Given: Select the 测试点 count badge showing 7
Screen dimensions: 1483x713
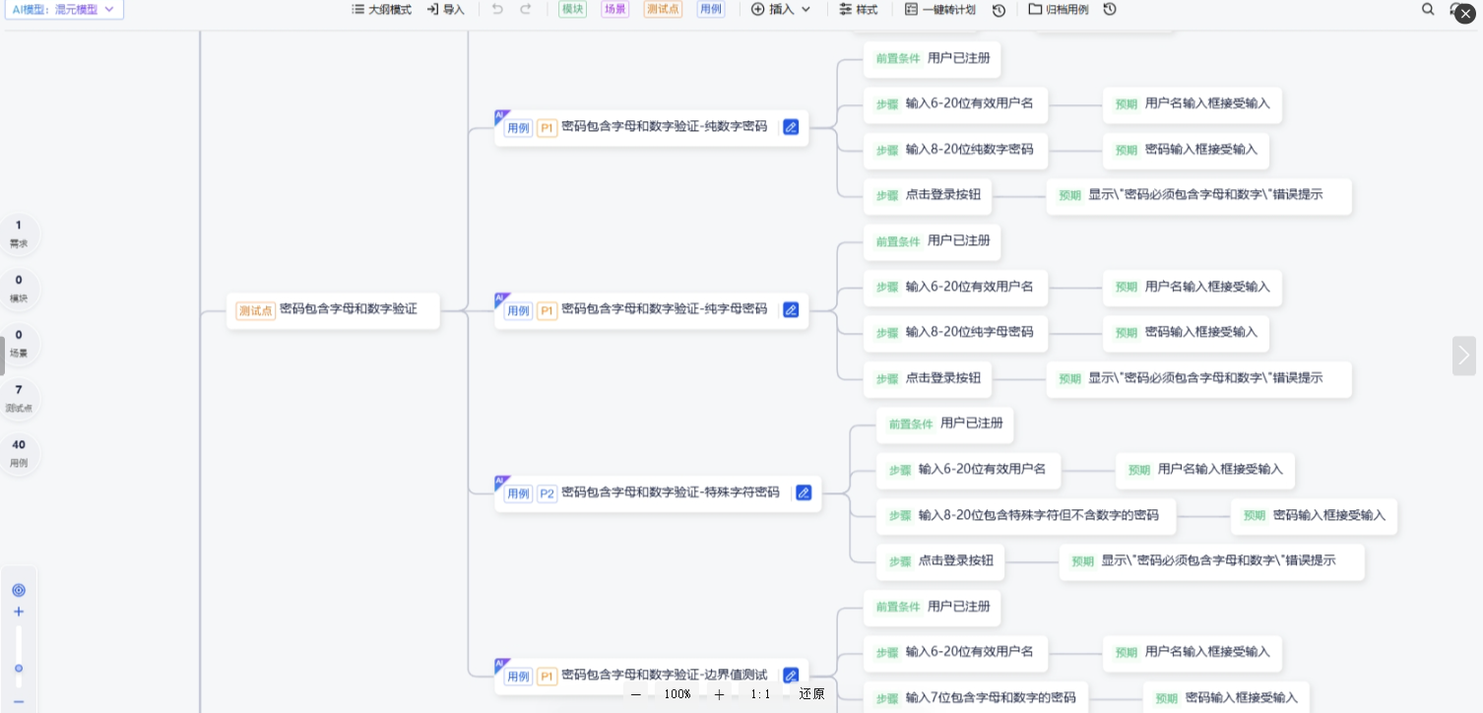Looking at the screenshot, I should [19, 399].
